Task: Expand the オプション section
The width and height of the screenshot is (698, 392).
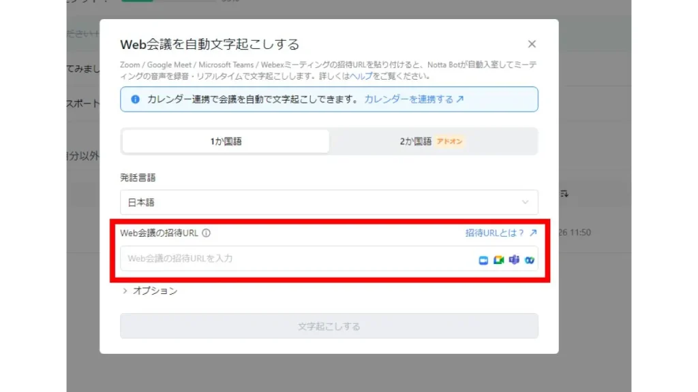Action: [149, 291]
